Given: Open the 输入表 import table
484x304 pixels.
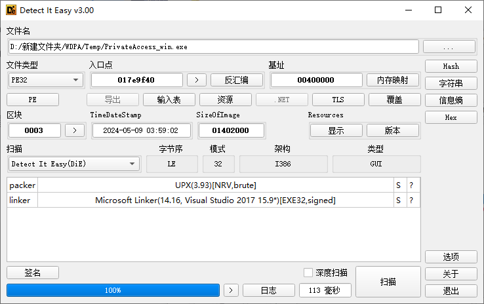Looking at the screenshot, I should click(169, 100).
